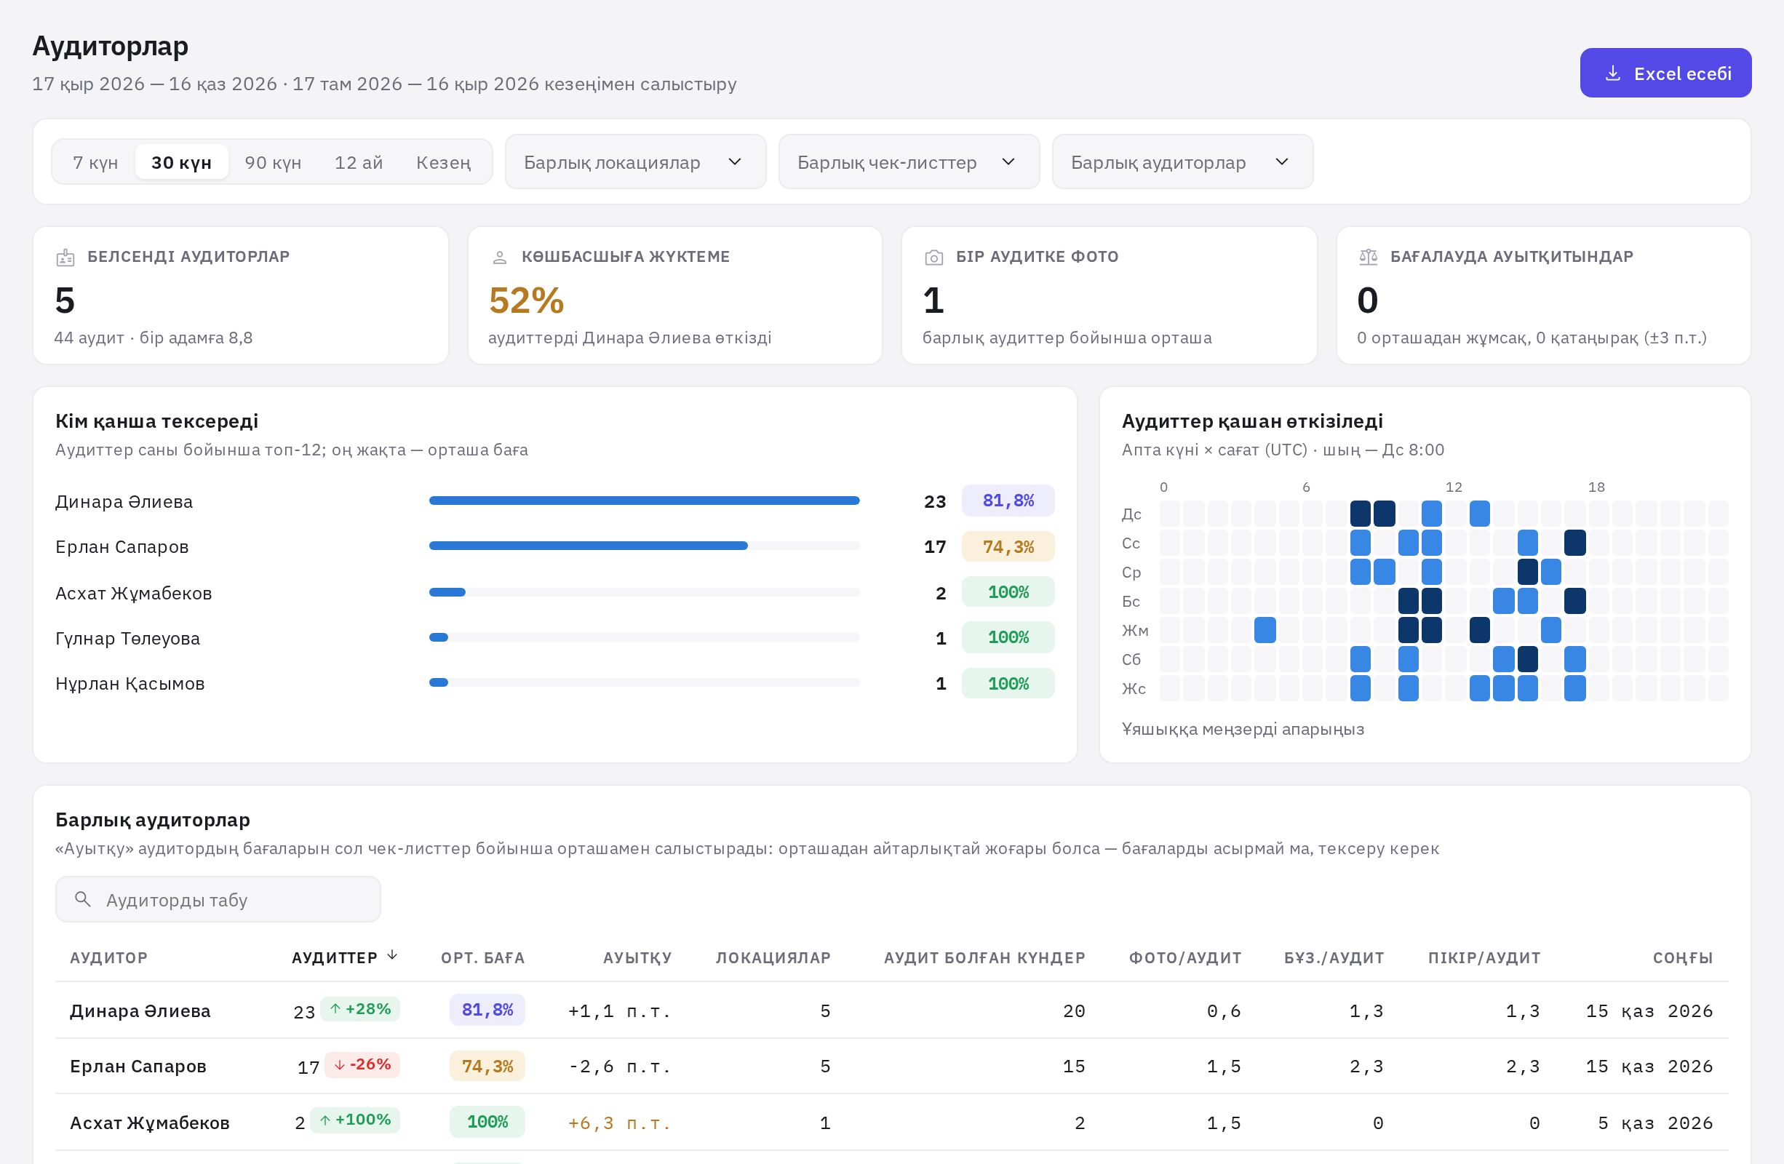Click the download icon in Excel есебі button

tap(1613, 73)
